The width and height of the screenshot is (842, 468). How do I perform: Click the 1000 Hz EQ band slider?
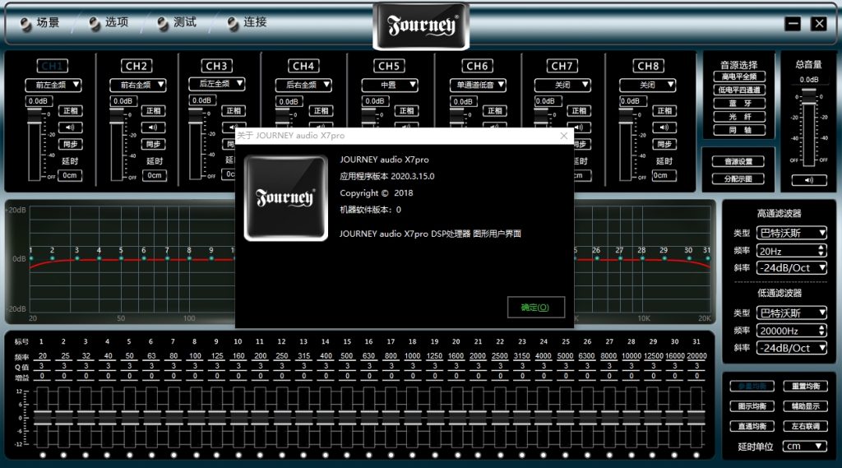point(413,418)
